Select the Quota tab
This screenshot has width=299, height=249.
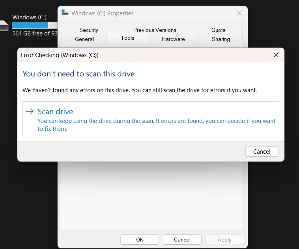pyautogui.click(x=218, y=30)
